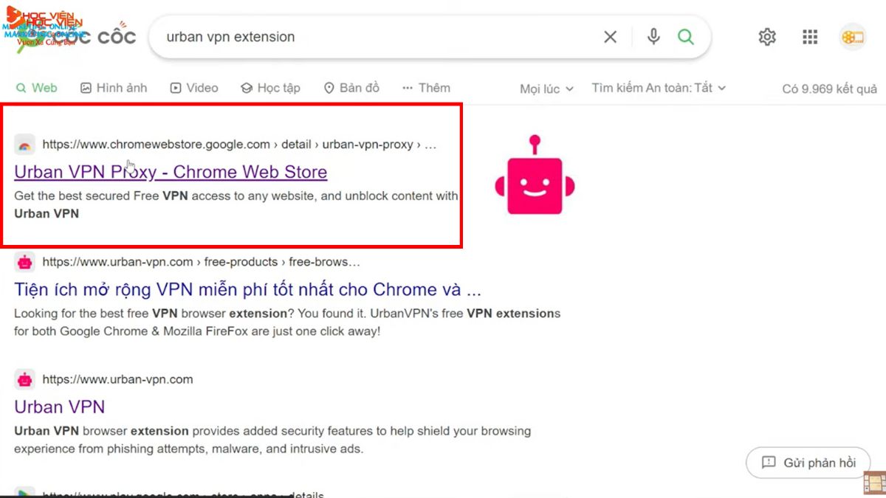Switch to the Hình ảnh tab

point(114,88)
